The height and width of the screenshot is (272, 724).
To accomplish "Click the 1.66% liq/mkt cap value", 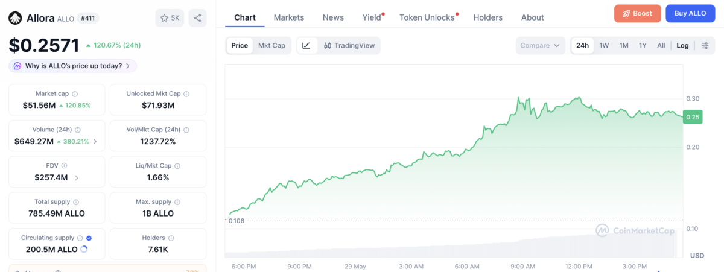I will click(158, 177).
